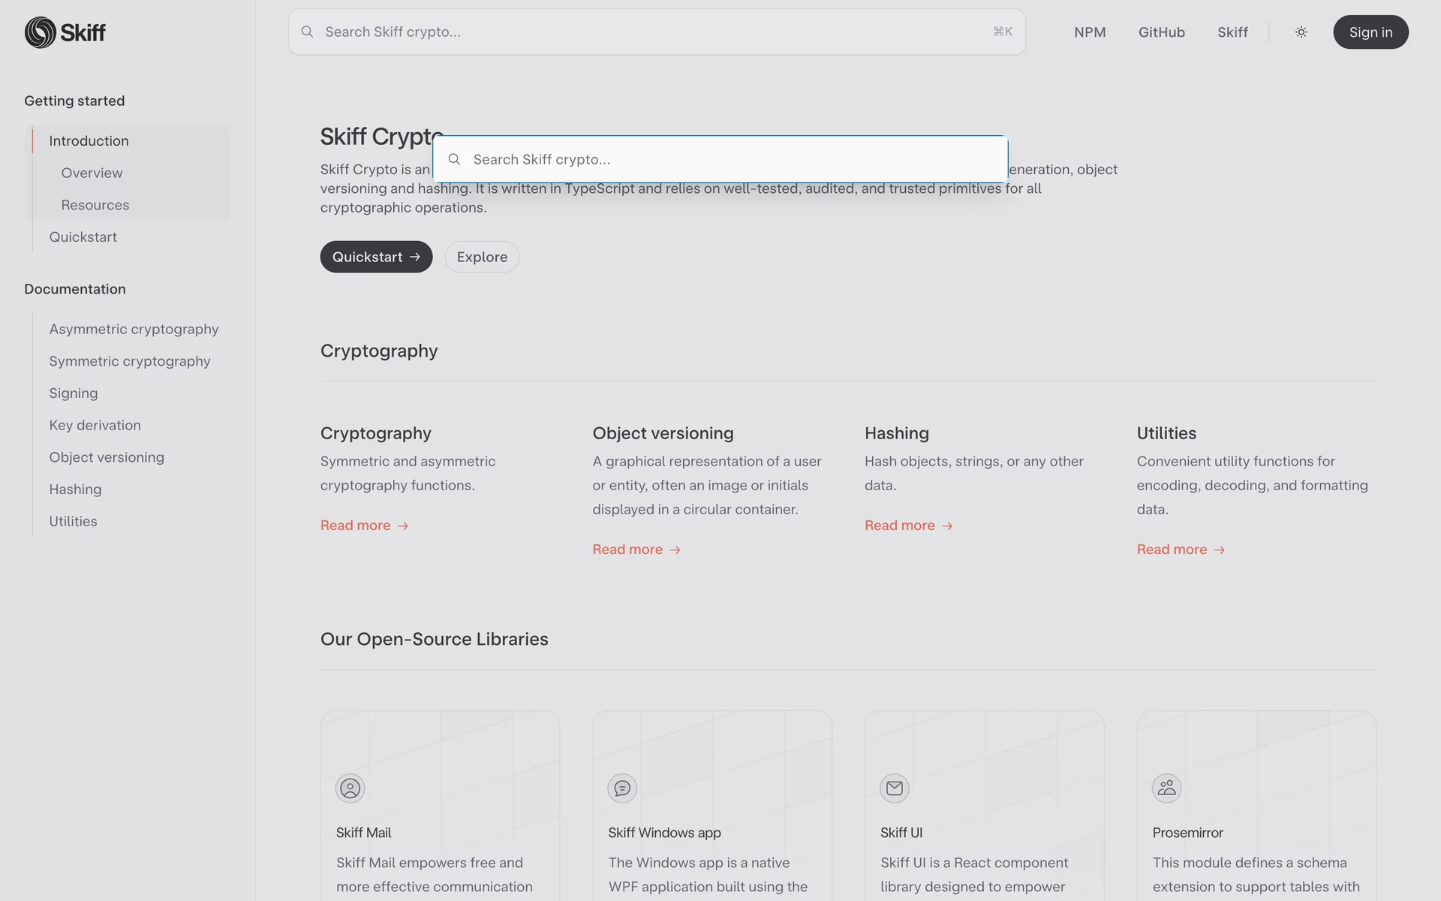Click the Skiff logo icon
This screenshot has width=1441, height=901.
pos(41,32)
